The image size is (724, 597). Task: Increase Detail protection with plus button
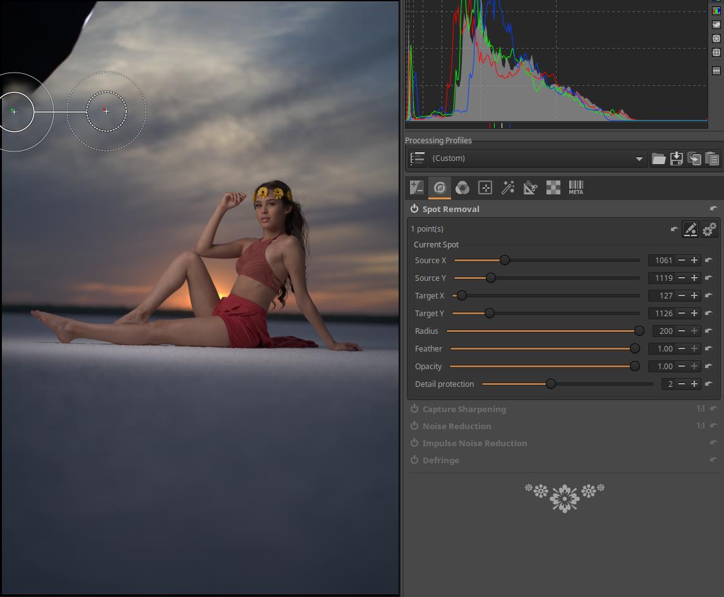pyautogui.click(x=694, y=384)
